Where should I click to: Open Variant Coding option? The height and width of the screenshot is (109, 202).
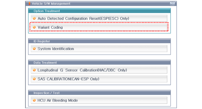pos(99,27)
